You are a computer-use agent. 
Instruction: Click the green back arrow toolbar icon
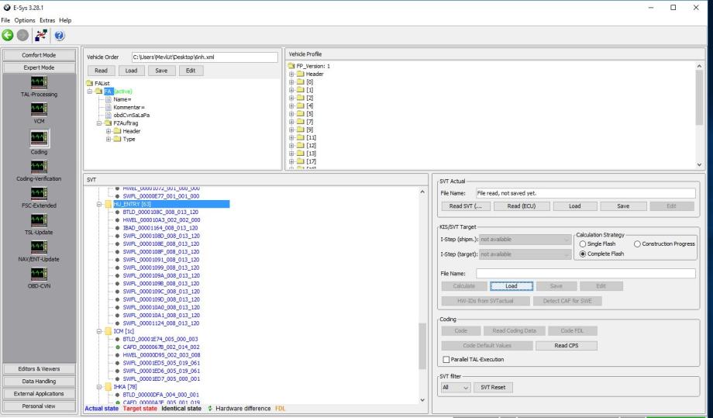9,36
